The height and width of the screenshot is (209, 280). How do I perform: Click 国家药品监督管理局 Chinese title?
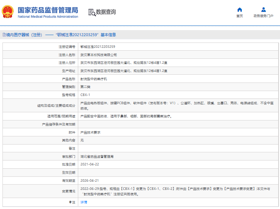click(x=48, y=10)
